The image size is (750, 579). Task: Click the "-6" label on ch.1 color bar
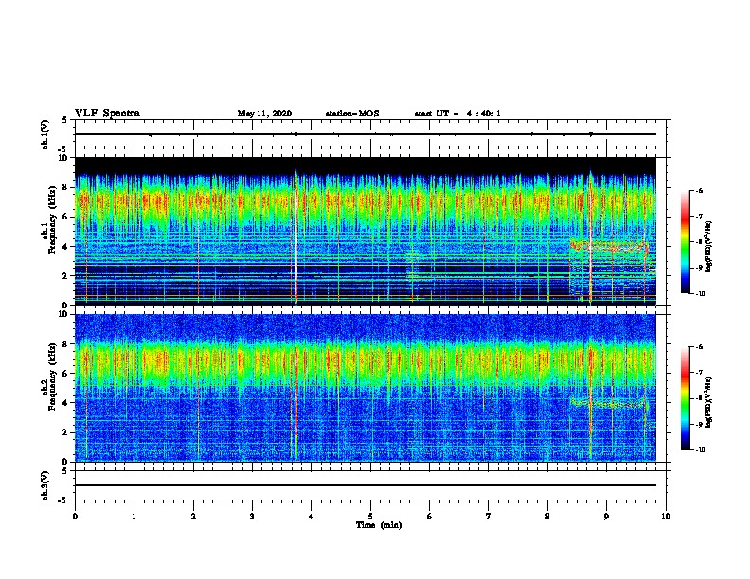click(x=699, y=191)
